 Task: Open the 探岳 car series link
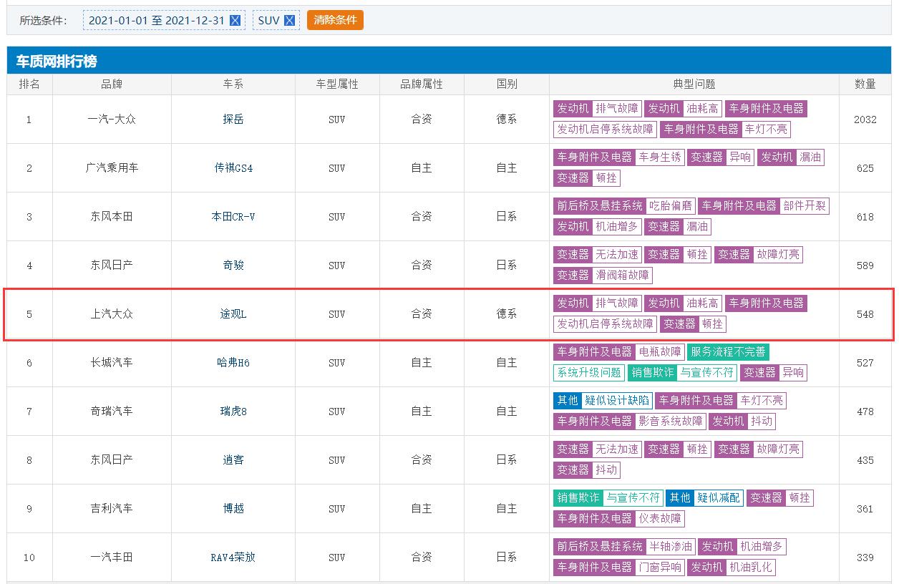point(233,120)
